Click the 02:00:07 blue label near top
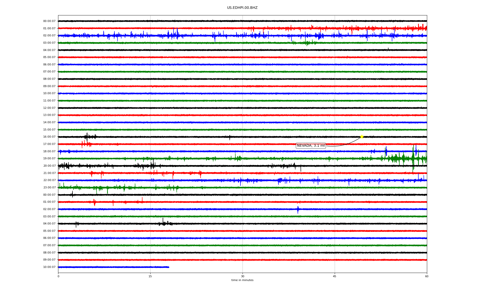485x303 pixels. [x=49, y=36]
